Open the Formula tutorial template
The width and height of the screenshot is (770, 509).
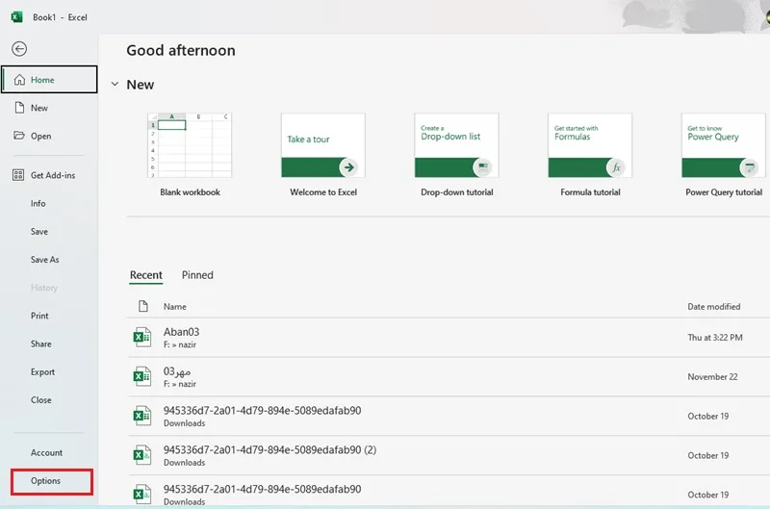pyautogui.click(x=590, y=155)
